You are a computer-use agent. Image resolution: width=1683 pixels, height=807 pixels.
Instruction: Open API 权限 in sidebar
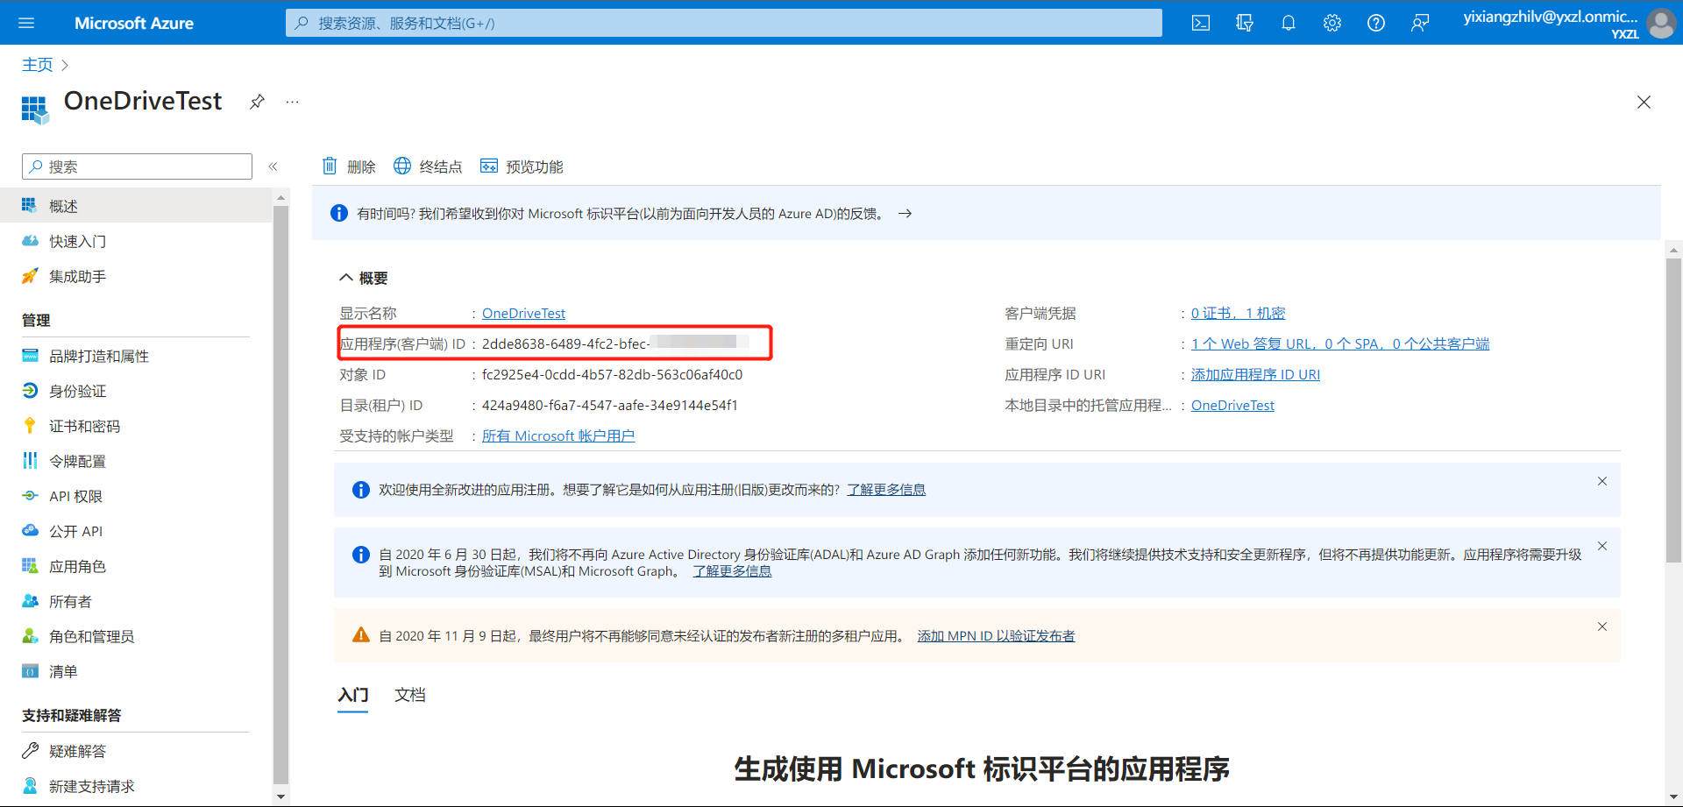coord(75,496)
